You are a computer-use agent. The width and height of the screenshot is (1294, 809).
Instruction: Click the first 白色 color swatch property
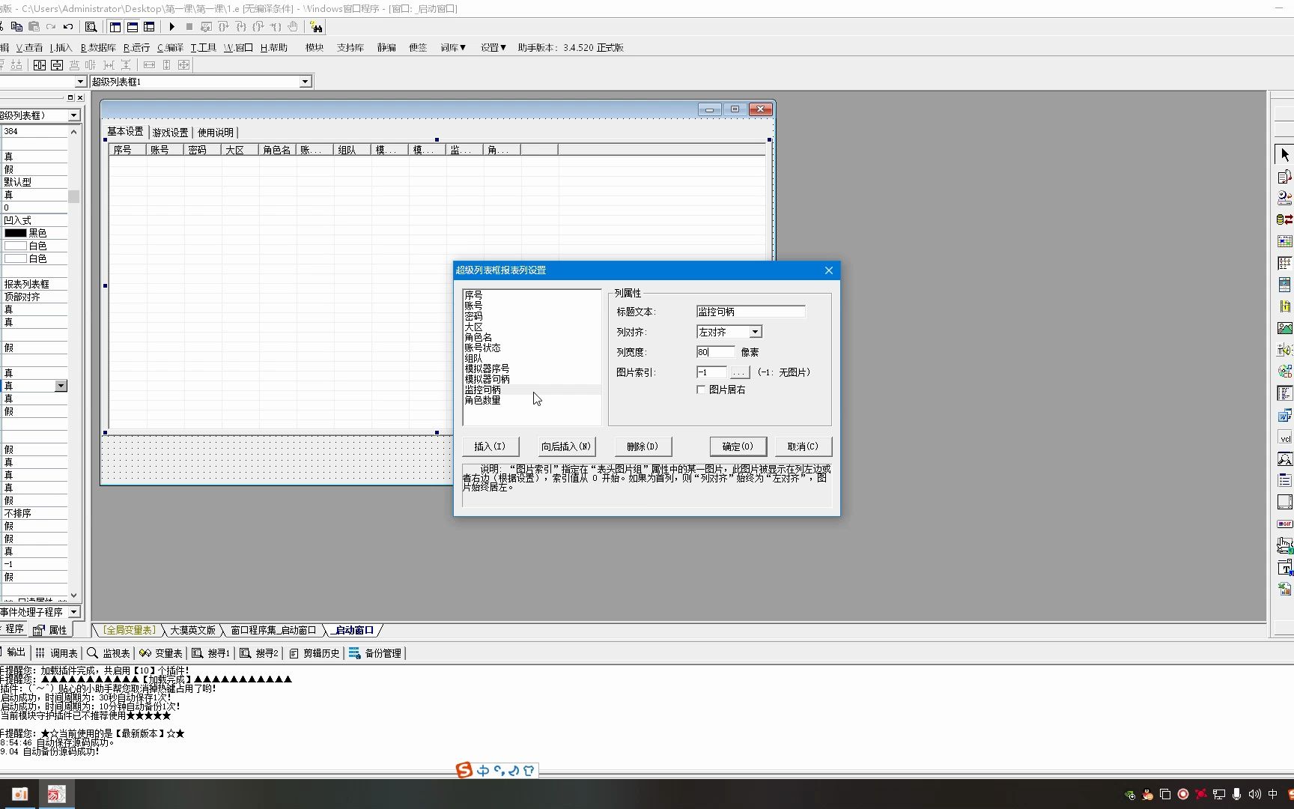tap(16, 246)
